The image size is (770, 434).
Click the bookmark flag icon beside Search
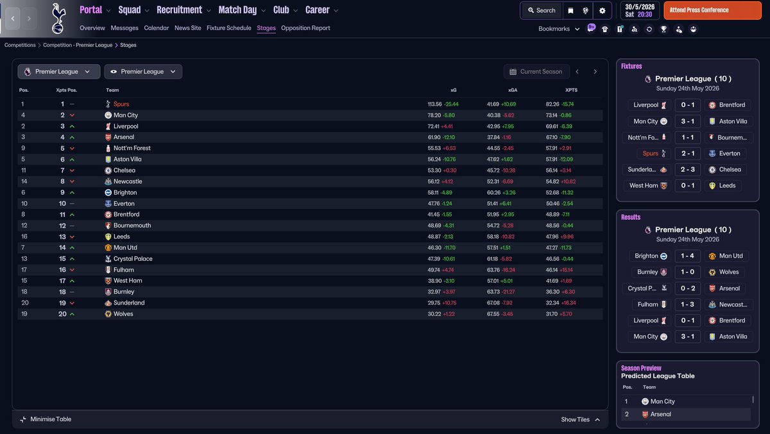click(x=570, y=10)
